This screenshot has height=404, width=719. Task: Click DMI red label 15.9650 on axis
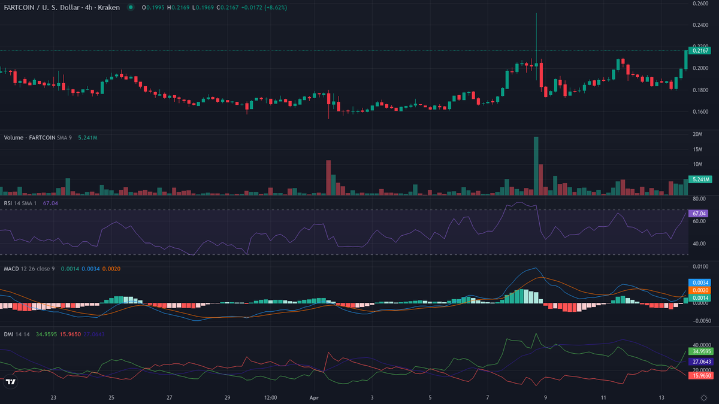(x=701, y=375)
